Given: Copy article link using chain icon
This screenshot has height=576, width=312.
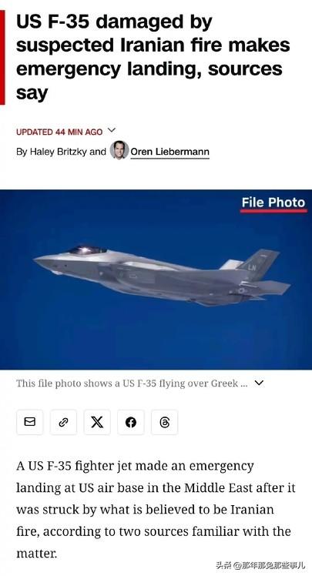Looking at the screenshot, I should coord(63,422).
